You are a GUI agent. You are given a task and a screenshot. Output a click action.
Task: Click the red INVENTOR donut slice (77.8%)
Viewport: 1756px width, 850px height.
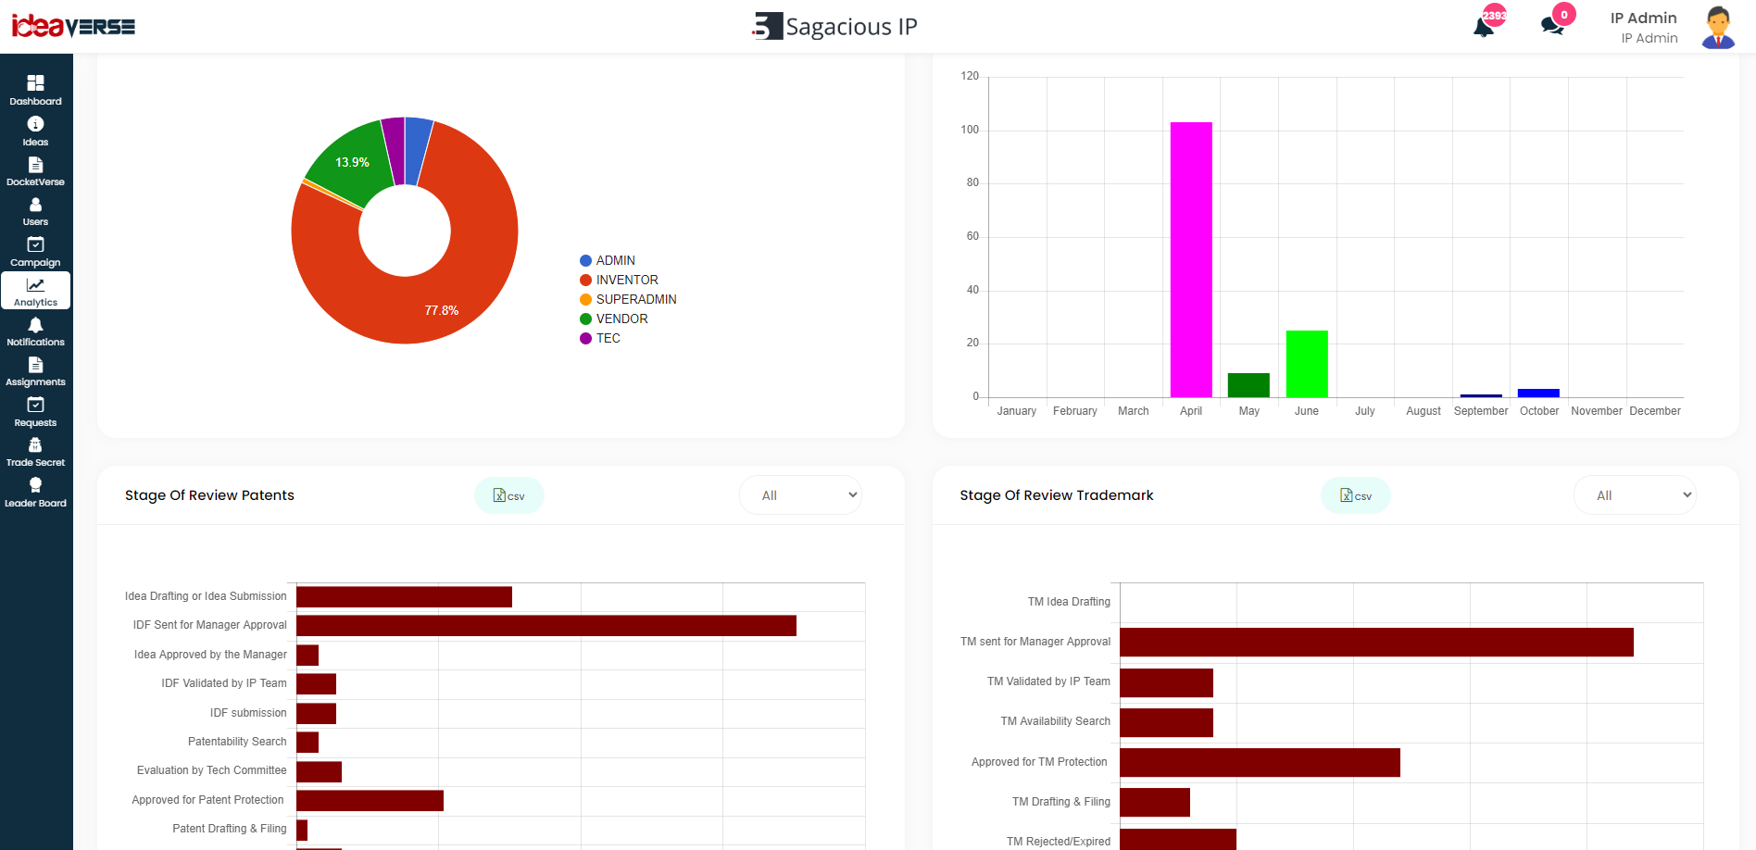[442, 310]
